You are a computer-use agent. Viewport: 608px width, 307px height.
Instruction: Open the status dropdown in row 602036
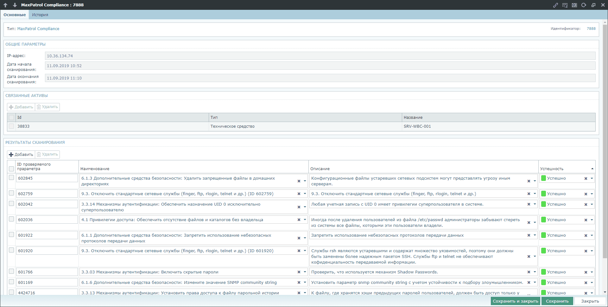592,220
